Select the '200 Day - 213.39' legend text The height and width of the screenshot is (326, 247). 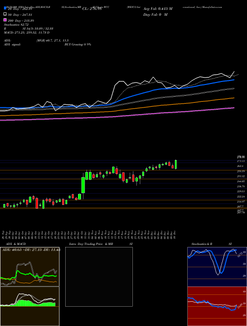point(21,21)
